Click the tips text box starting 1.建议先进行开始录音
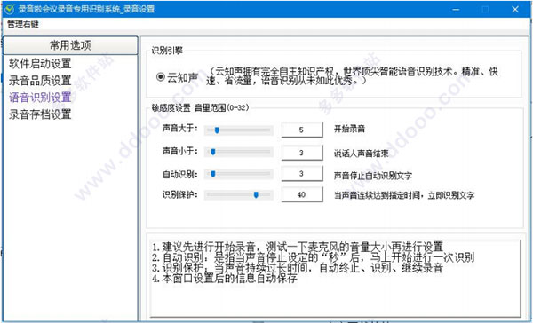The height and width of the screenshot is (323, 533). 335,278
